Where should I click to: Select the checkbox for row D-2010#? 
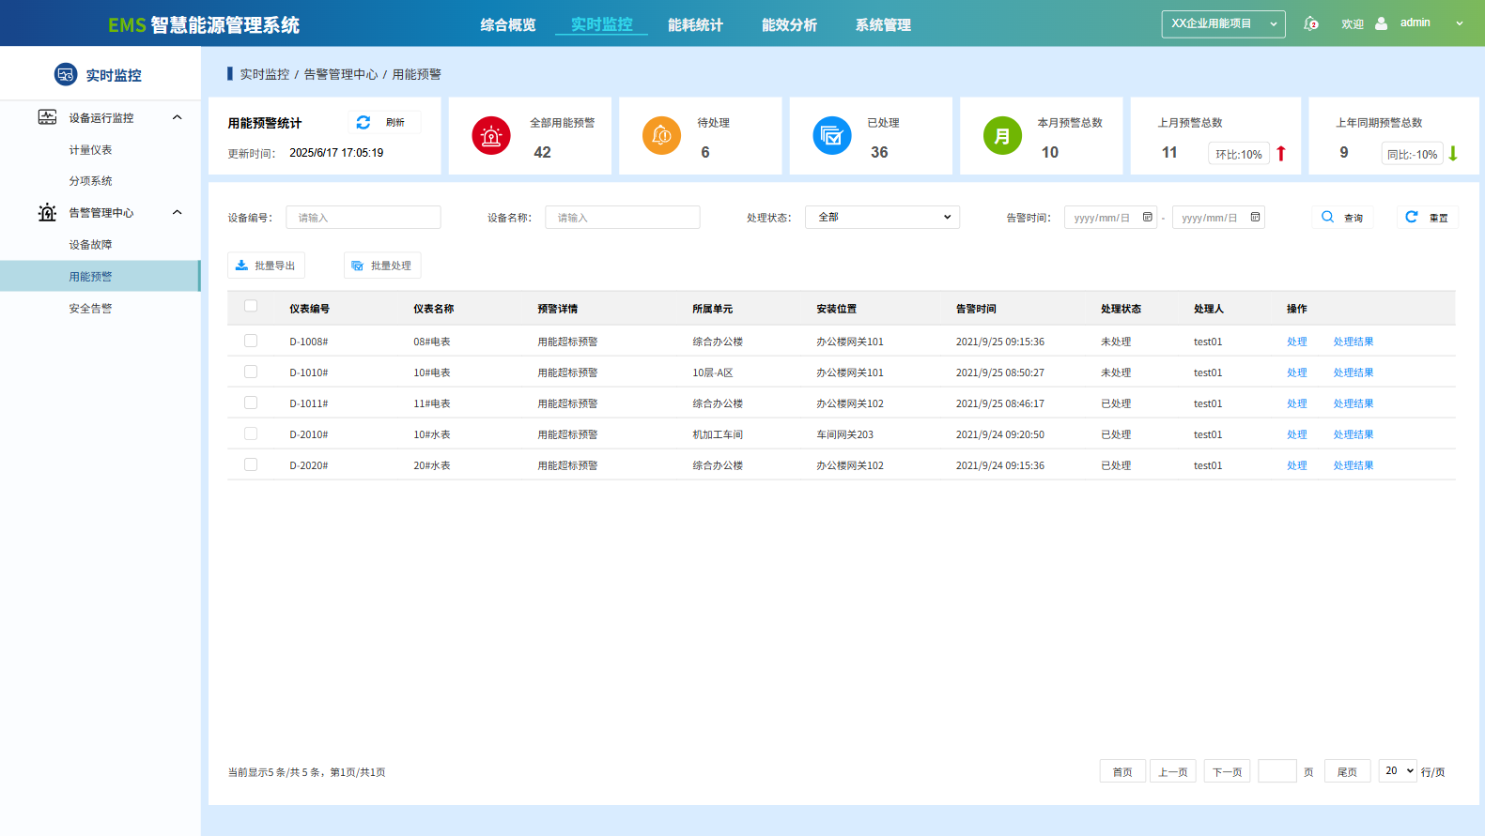251,433
